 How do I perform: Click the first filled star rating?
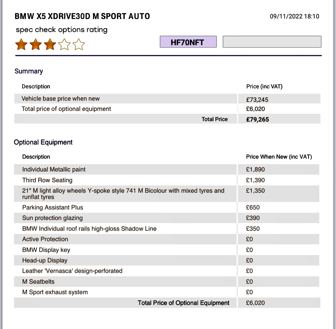click(x=21, y=45)
